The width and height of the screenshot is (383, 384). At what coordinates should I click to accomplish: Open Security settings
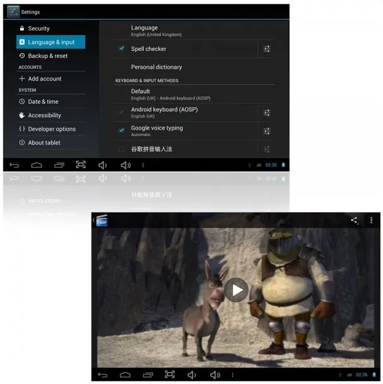(51, 28)
